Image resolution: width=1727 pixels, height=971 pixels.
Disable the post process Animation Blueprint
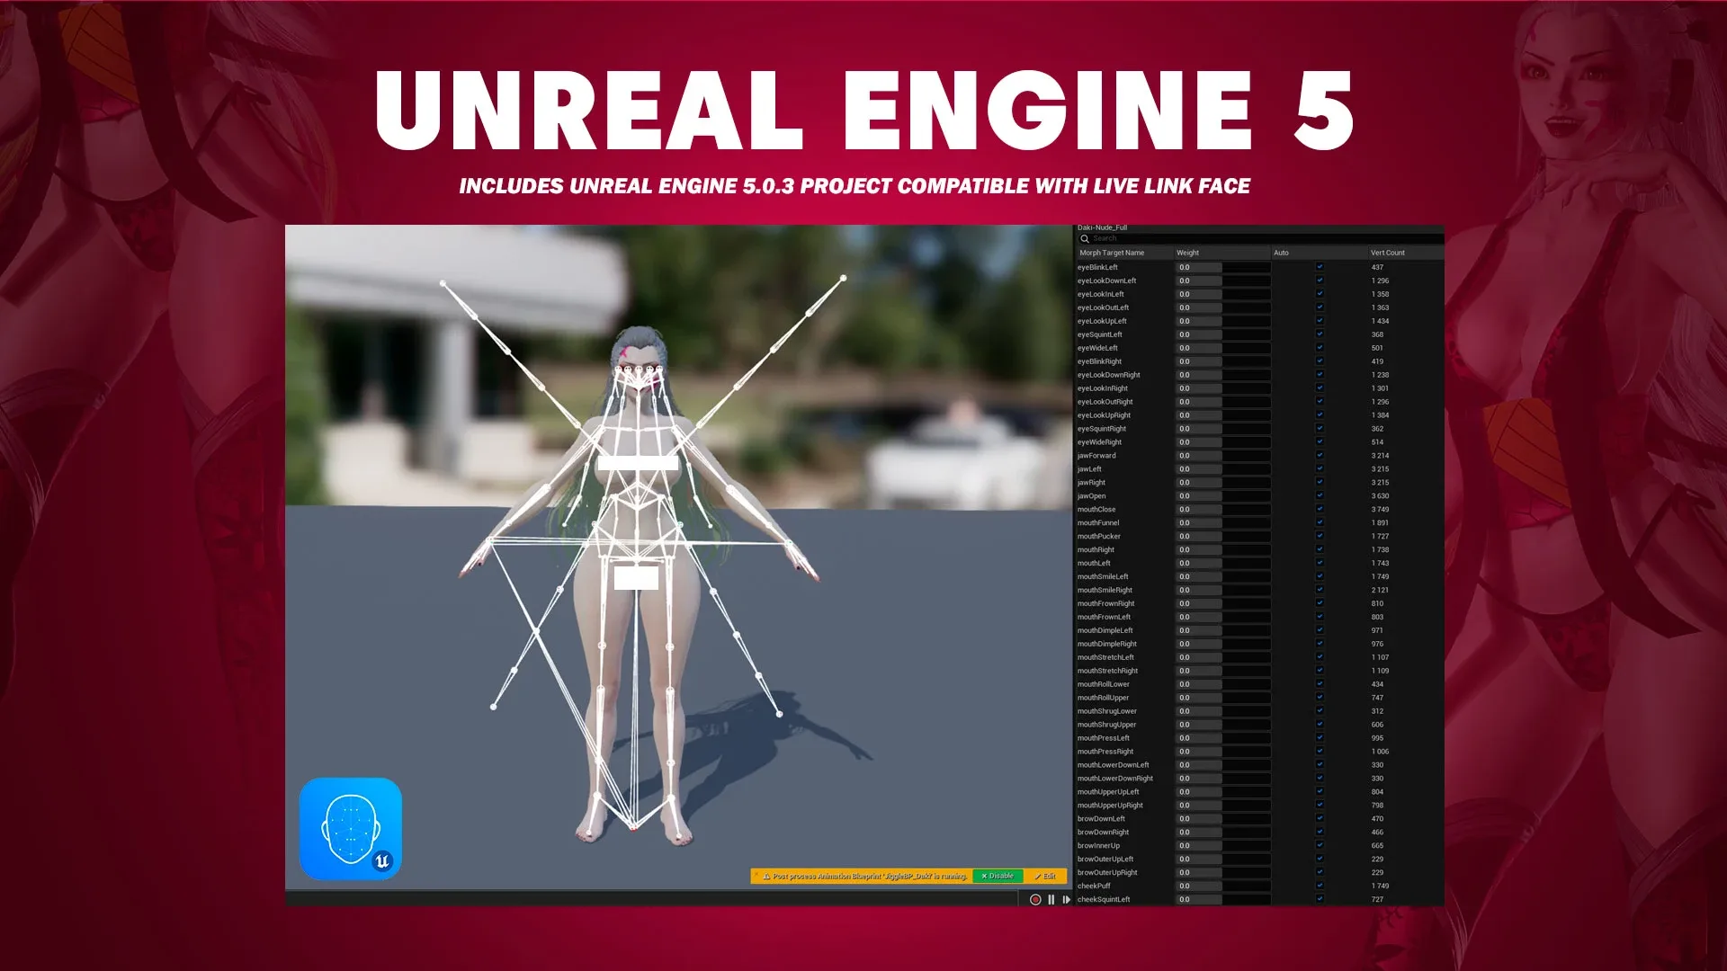click(998, 877)
